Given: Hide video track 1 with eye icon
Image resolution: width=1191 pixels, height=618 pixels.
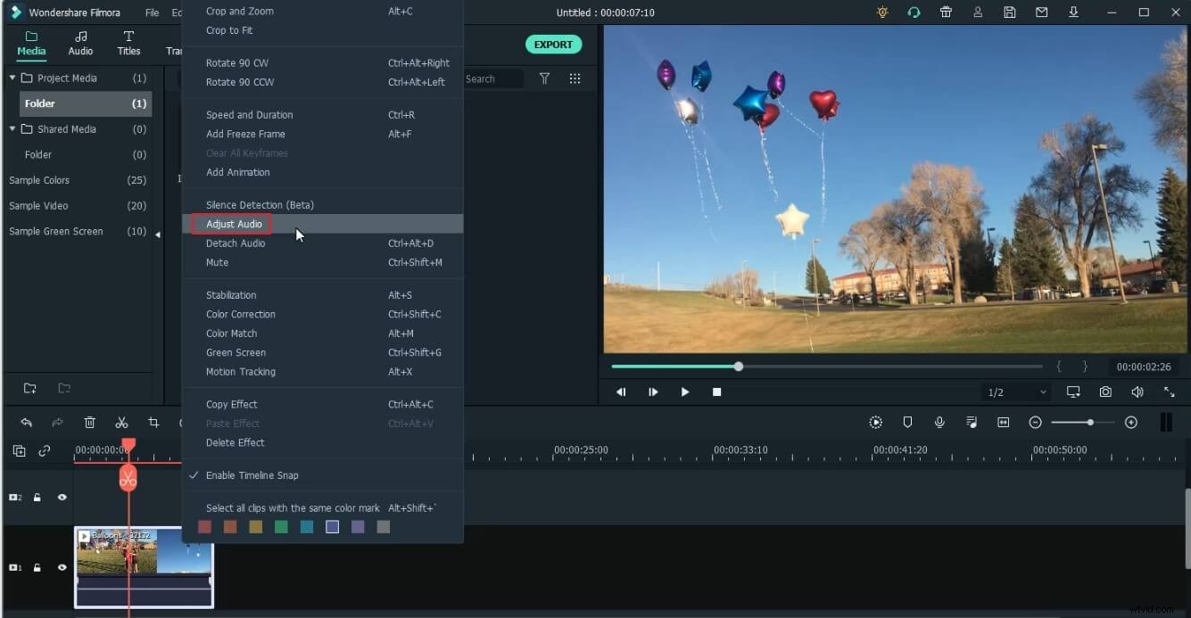Looking at the screenshot, I should point(62,568).
